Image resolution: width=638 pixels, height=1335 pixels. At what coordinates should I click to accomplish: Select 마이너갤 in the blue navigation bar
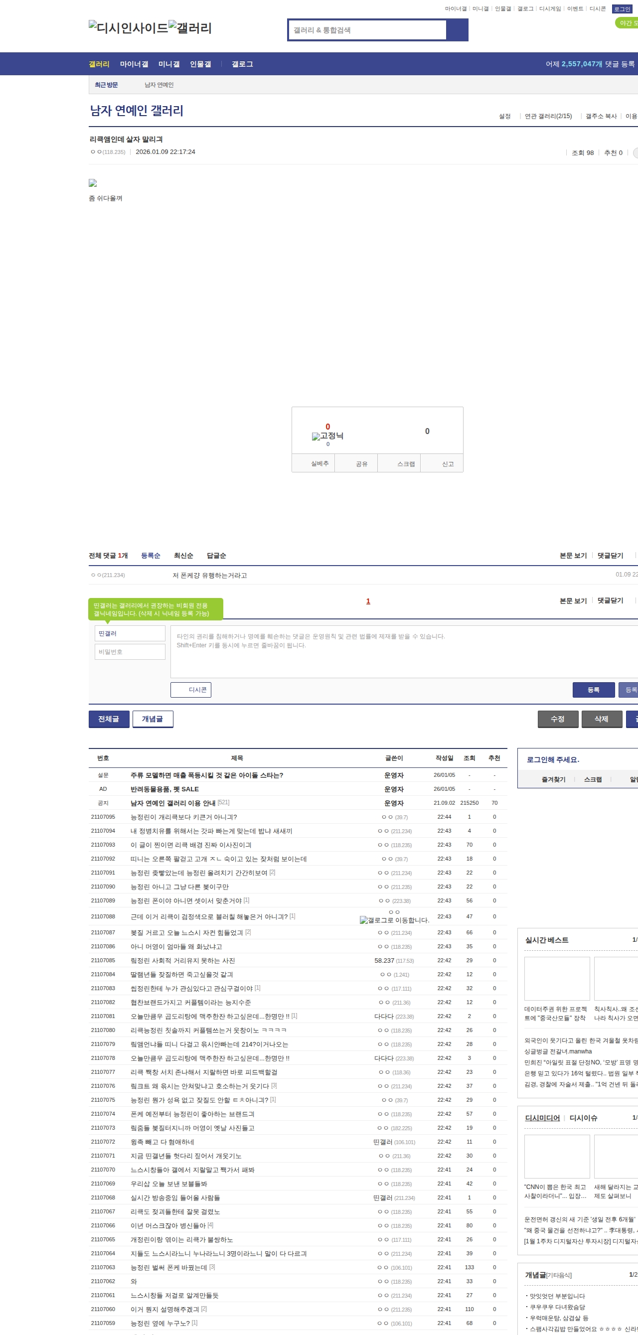(x=134, y=64)
